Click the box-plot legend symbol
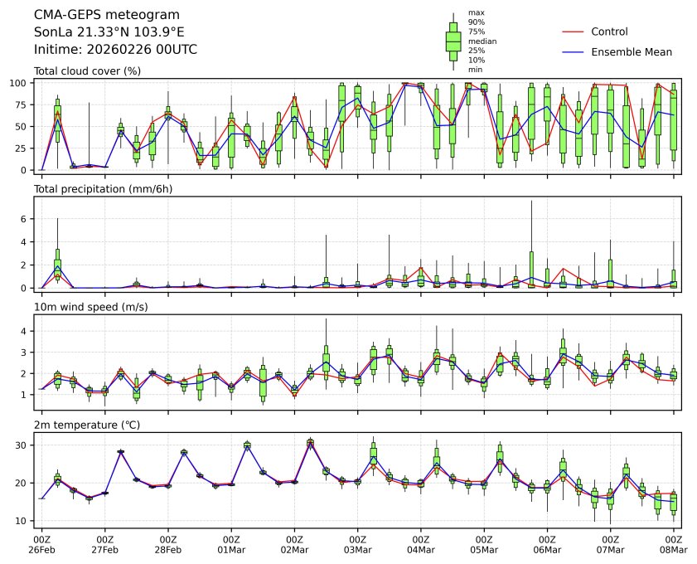Image resolution: width=697 pixels, height=564 pixels. [x=453, y=41]
